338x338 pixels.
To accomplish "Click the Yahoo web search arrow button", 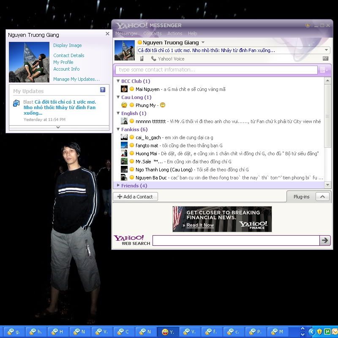I will point(325,240).
